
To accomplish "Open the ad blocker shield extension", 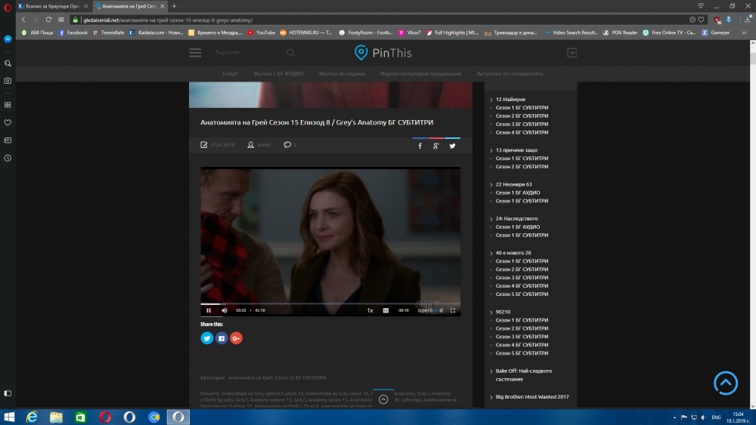I will click(717, 20).
